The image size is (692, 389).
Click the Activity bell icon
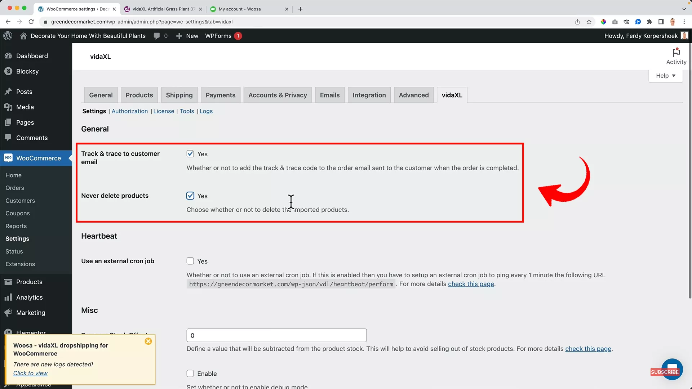(x=676, y=53)
